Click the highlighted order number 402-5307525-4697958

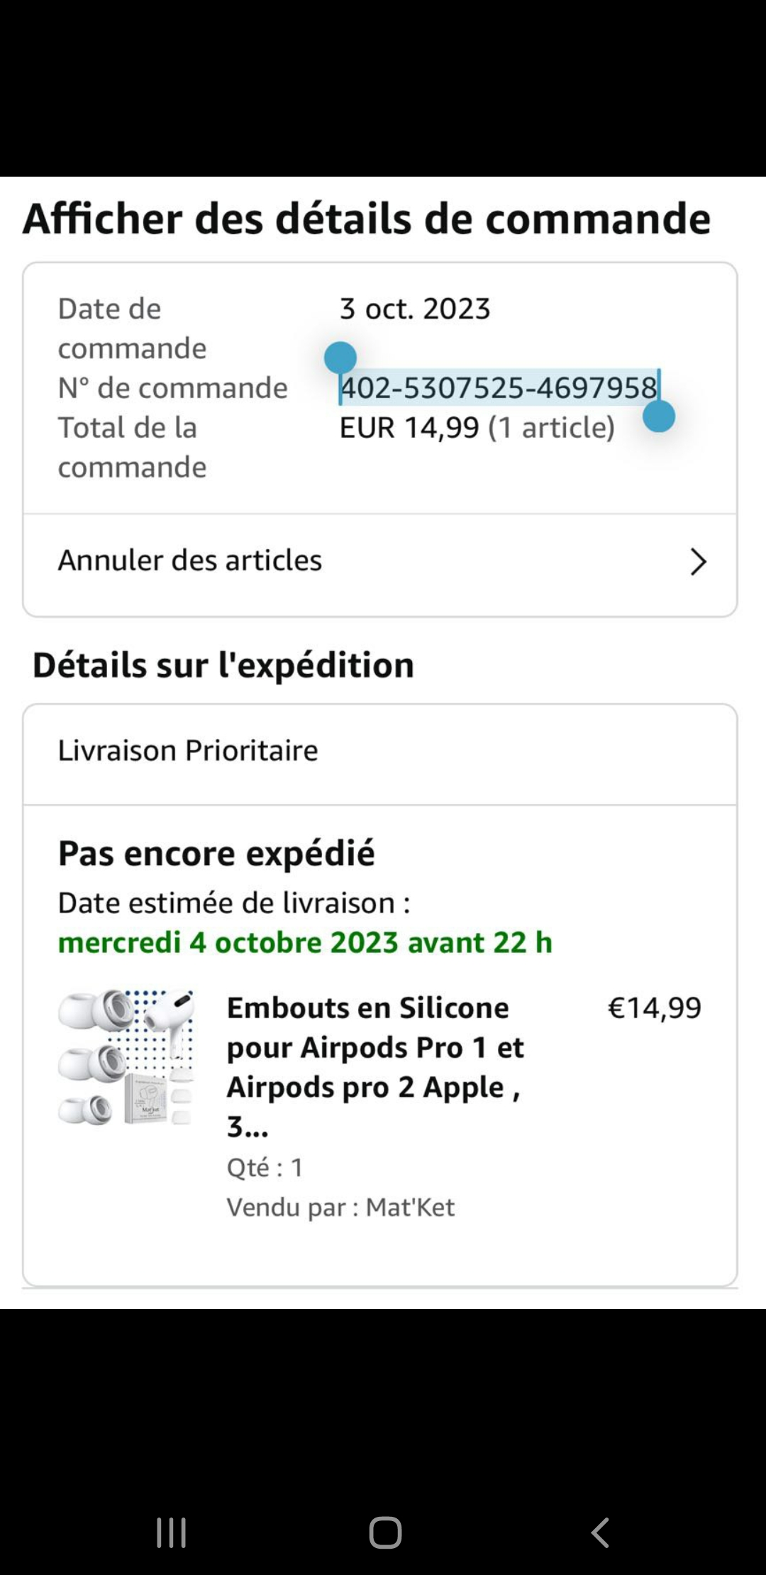click(x=499, y=388)
